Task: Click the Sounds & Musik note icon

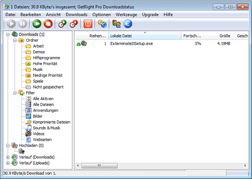Action: pyautogui.click(x=28, y=128)
